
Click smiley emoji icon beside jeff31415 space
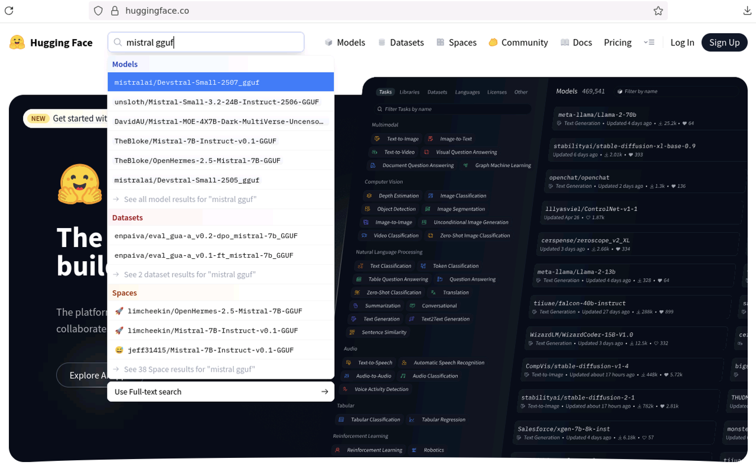pyautogui.click(x=119, y=350)
